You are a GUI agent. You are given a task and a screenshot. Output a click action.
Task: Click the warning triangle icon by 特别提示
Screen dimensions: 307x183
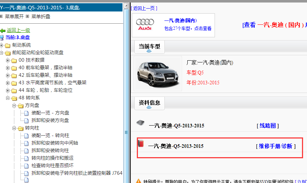click(x=138, y=181)
